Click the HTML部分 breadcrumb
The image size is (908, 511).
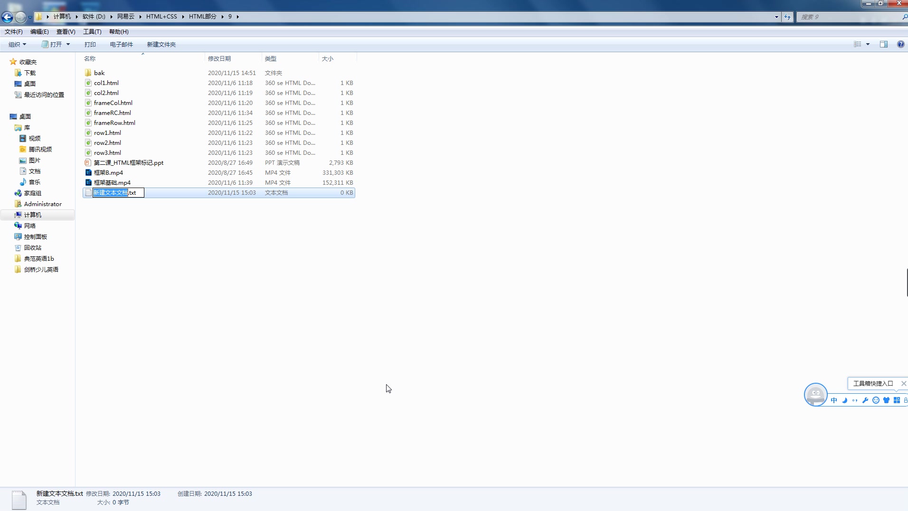pos(203,17)
